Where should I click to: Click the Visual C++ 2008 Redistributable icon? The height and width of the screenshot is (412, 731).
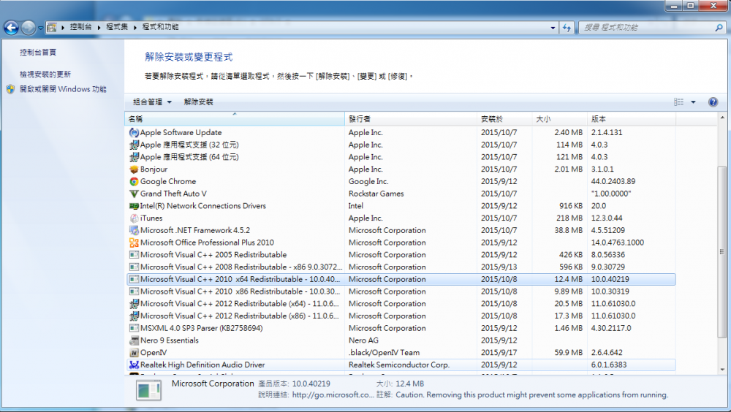(x=134, y=267)
